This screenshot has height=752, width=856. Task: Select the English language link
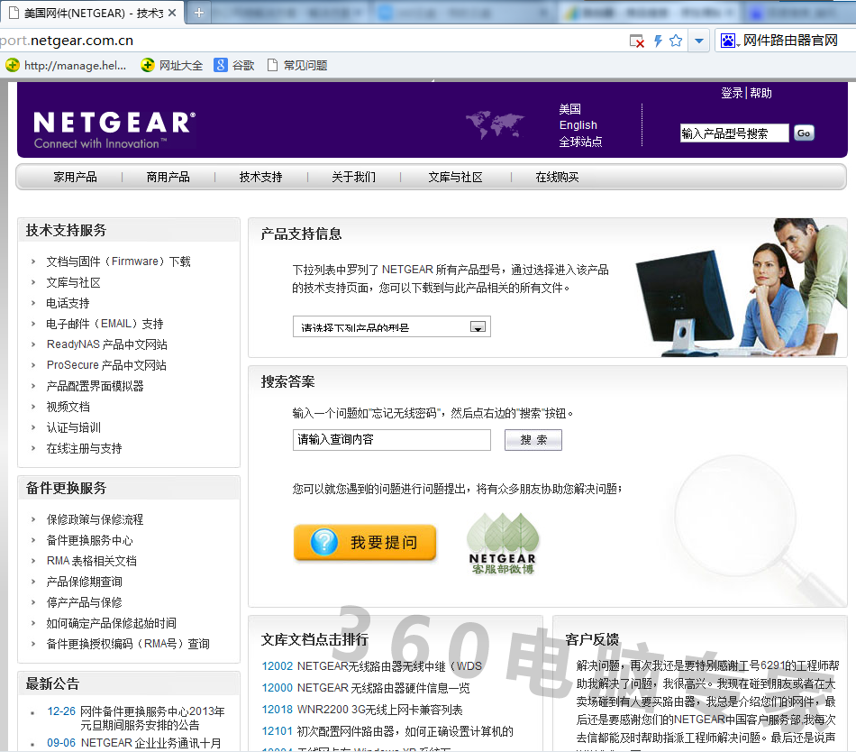[x=578, y=125]
